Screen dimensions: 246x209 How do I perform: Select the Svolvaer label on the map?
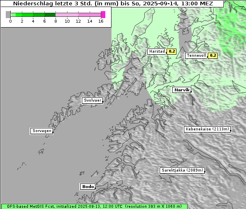point(93,100)
